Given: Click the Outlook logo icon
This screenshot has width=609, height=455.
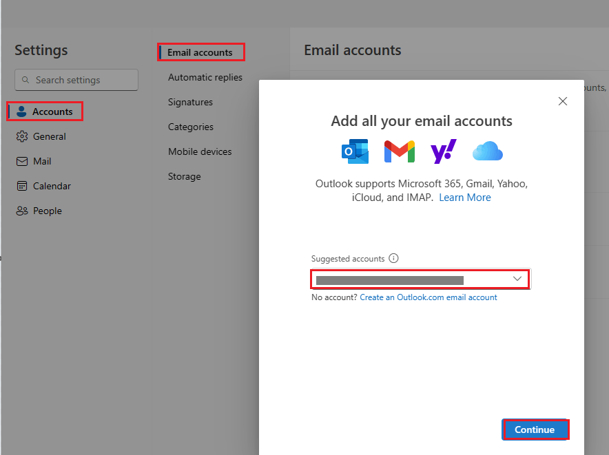Looking at the screenshot, I should (355, 151).
